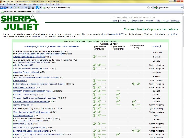Click data archiving tick in Cancer Research UK row
The image size is (184, 138).
click(134, 105)
